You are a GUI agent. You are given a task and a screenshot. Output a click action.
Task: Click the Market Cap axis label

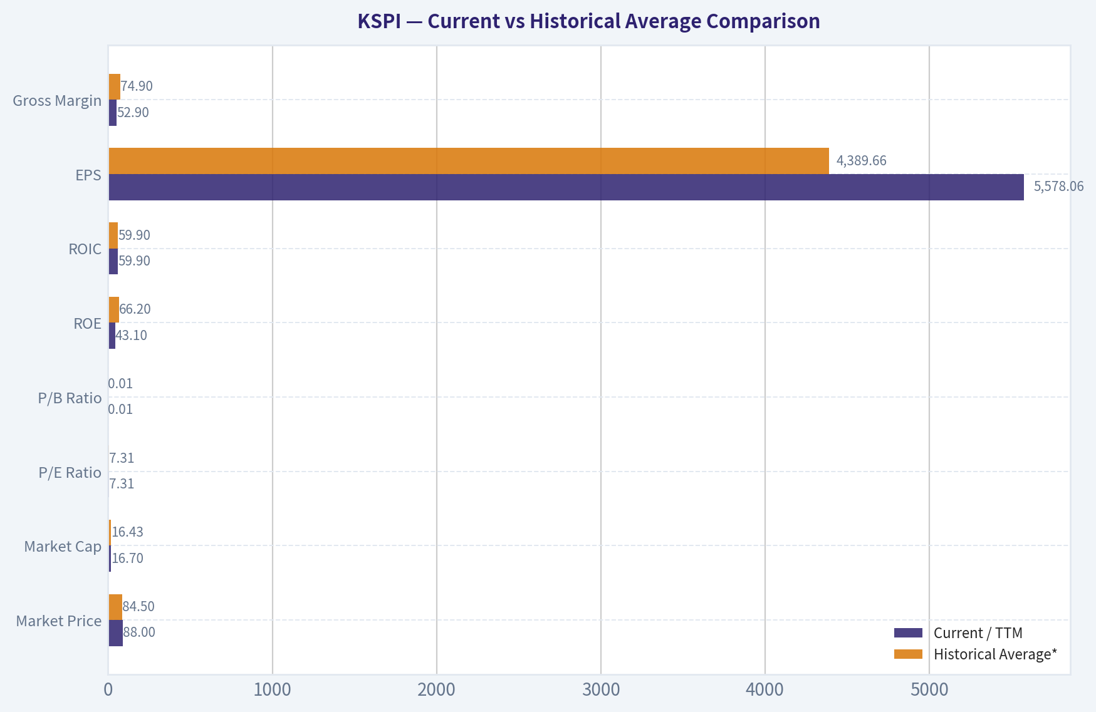tap(63, 547)
